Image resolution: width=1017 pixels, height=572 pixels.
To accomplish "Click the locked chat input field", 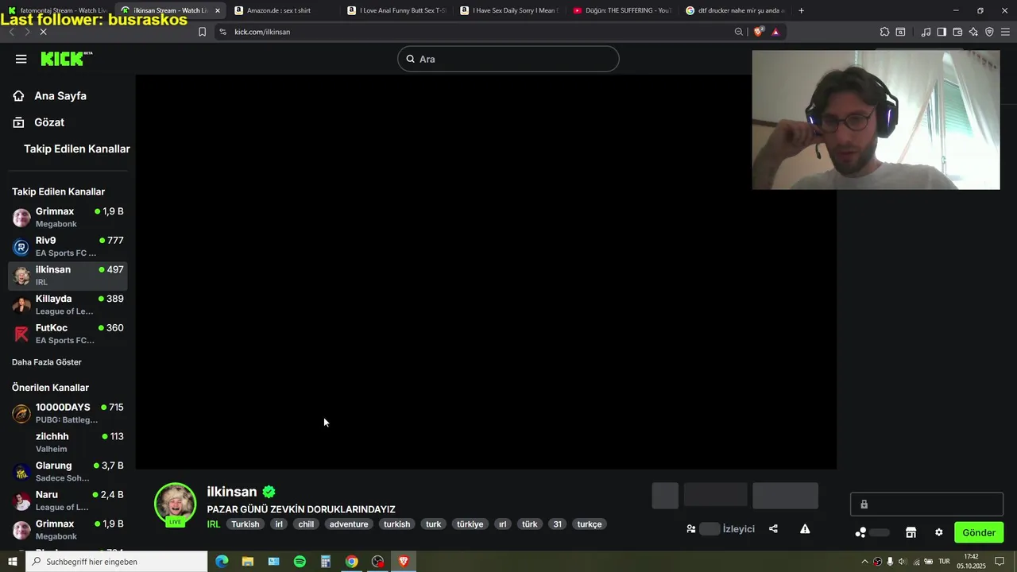I will point(926,504).
